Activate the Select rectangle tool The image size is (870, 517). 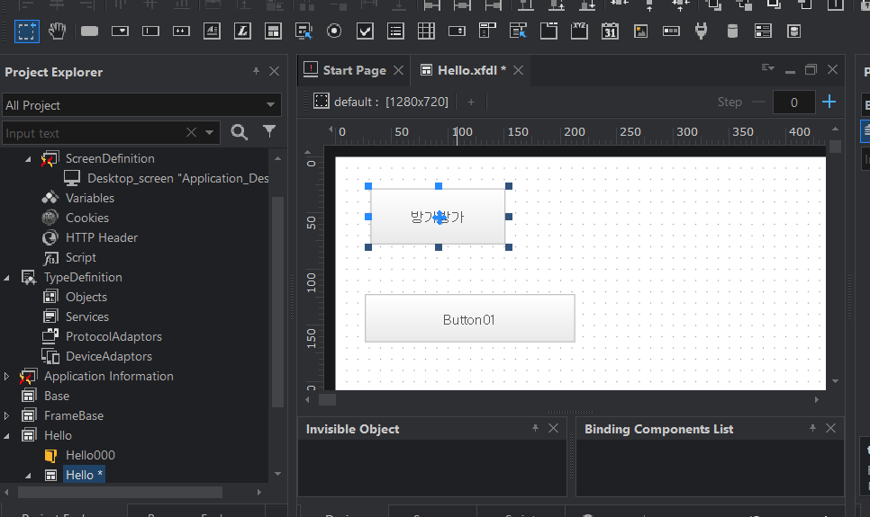tap(26, 31)
